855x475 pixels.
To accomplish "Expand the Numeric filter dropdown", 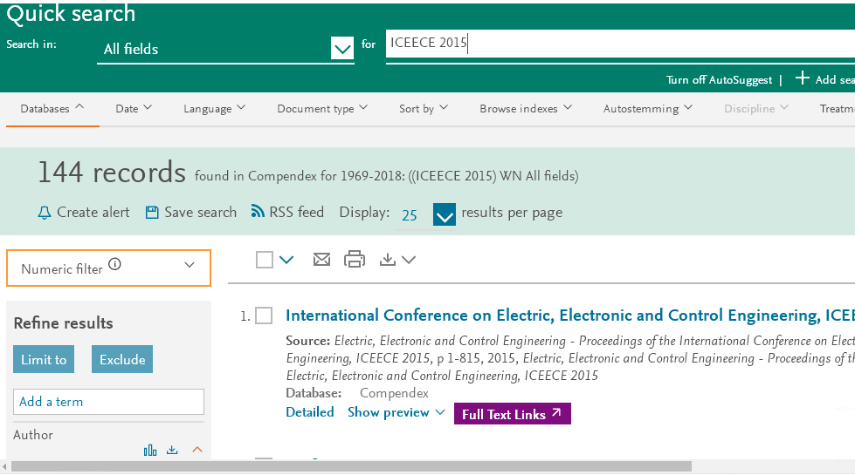I will 190,265.
